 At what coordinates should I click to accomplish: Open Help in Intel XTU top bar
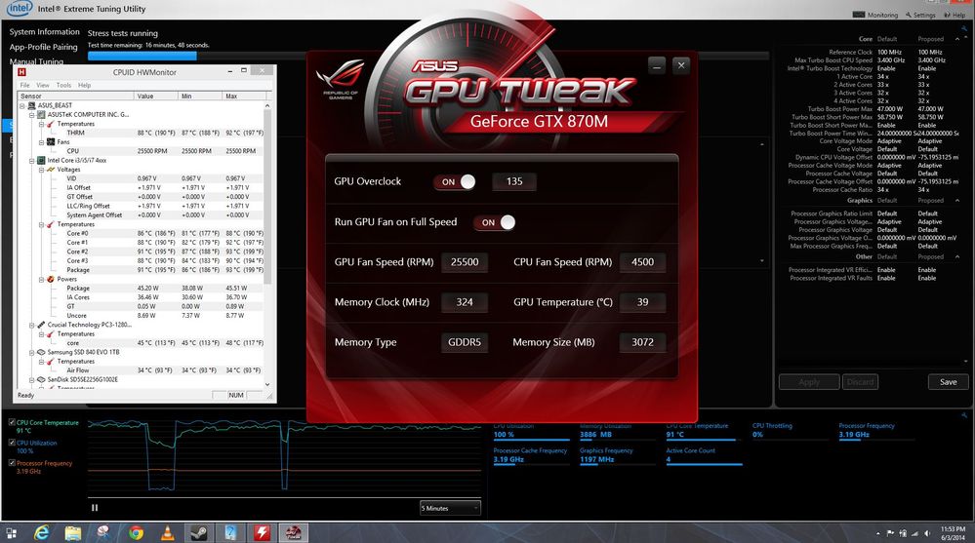[x=955, y=15]
